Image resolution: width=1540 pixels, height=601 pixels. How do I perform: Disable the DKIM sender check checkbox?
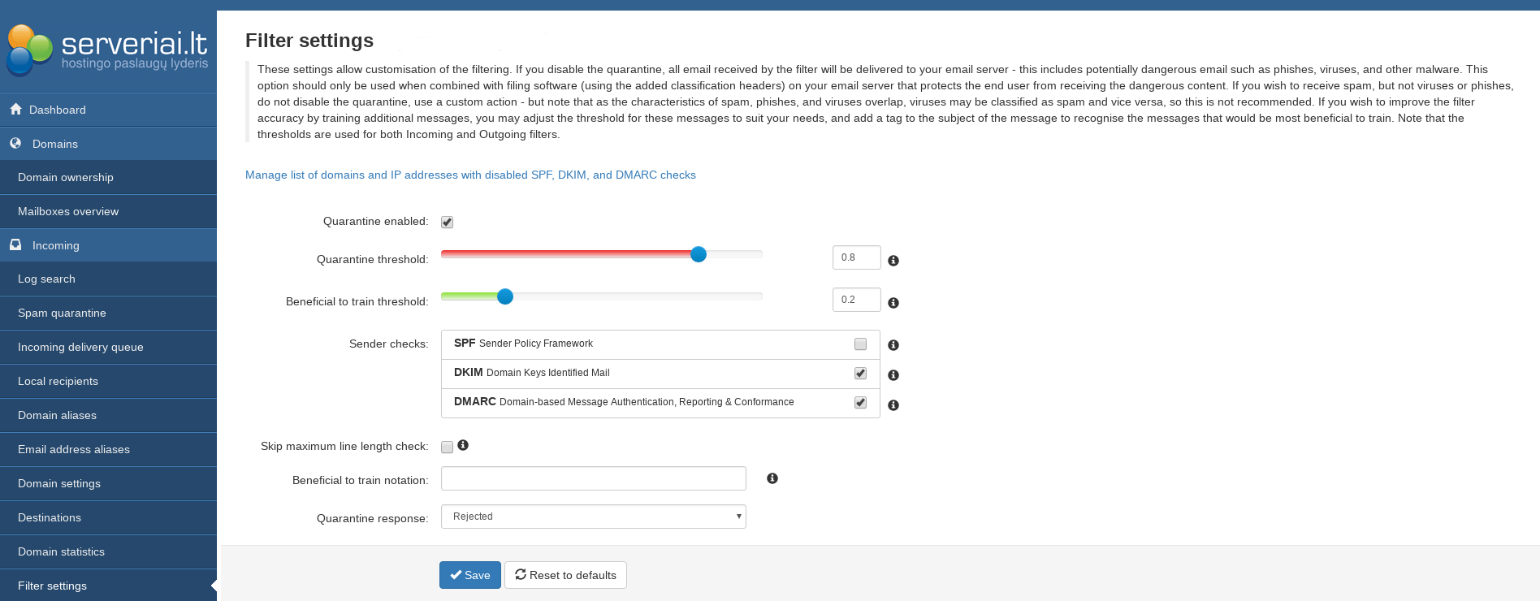(x=860, y=374)
